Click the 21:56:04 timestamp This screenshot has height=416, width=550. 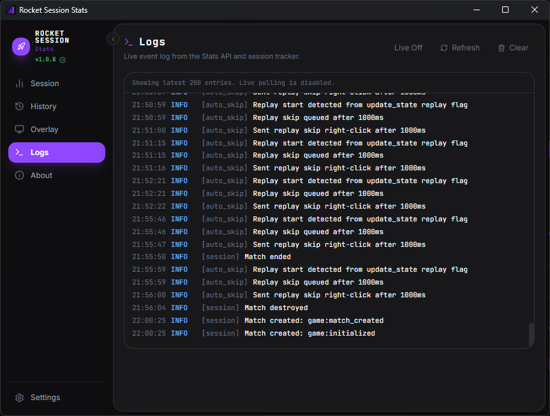[149, 308]
